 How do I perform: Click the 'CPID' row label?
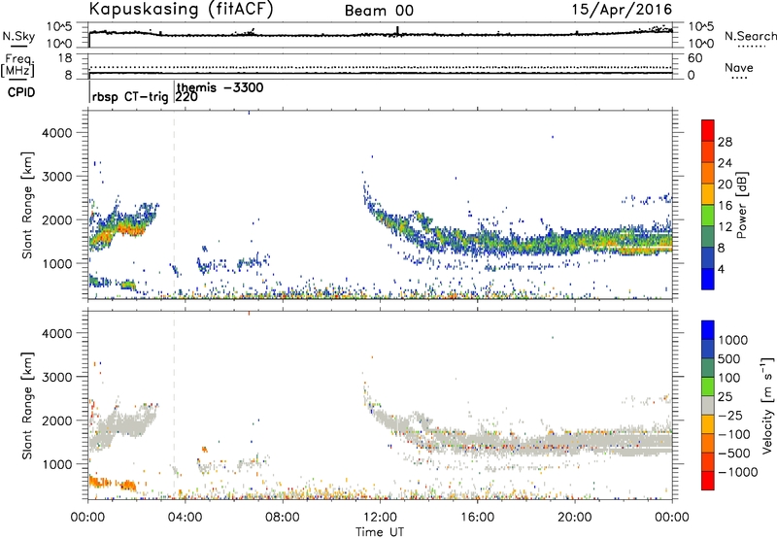[x=21, y=92]
